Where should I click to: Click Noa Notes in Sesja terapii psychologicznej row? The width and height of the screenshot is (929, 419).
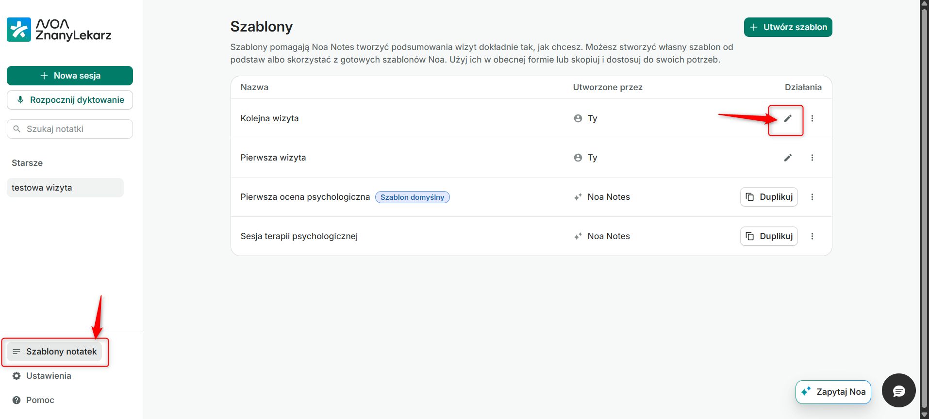point(609,236)
